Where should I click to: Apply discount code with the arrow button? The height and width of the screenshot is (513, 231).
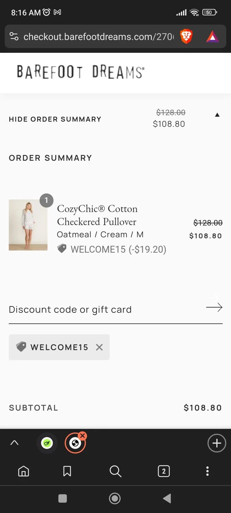click(x=214, y=307)
